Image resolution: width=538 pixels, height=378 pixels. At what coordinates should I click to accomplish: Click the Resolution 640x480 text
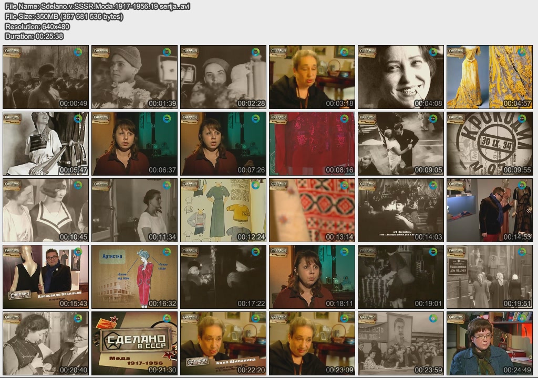(x=37, y=26)
